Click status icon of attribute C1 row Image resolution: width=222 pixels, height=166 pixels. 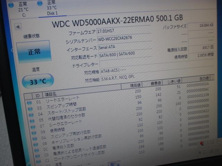click(x=39, y=162)
